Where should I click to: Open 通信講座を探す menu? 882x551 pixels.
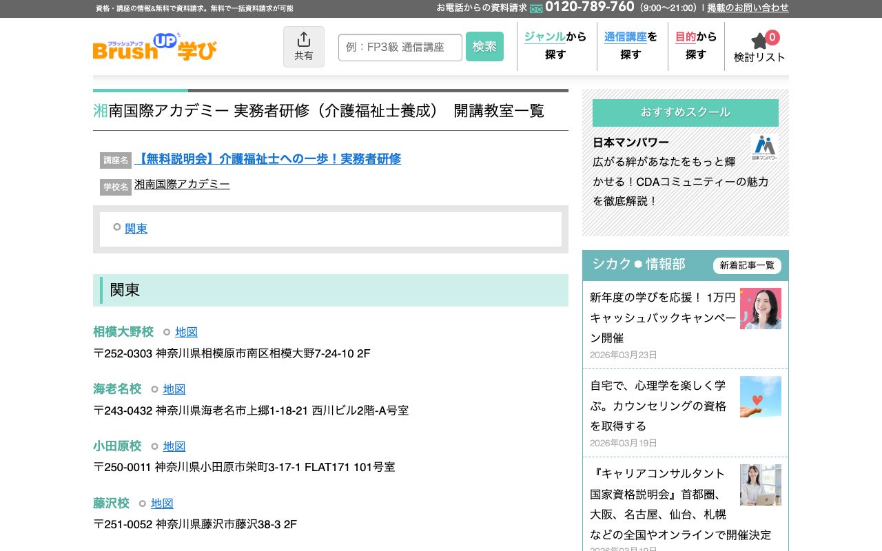click(630, 46)
